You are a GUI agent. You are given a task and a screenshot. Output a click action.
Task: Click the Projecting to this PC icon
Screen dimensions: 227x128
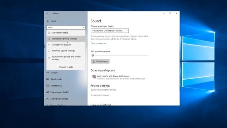pos(48,92)
